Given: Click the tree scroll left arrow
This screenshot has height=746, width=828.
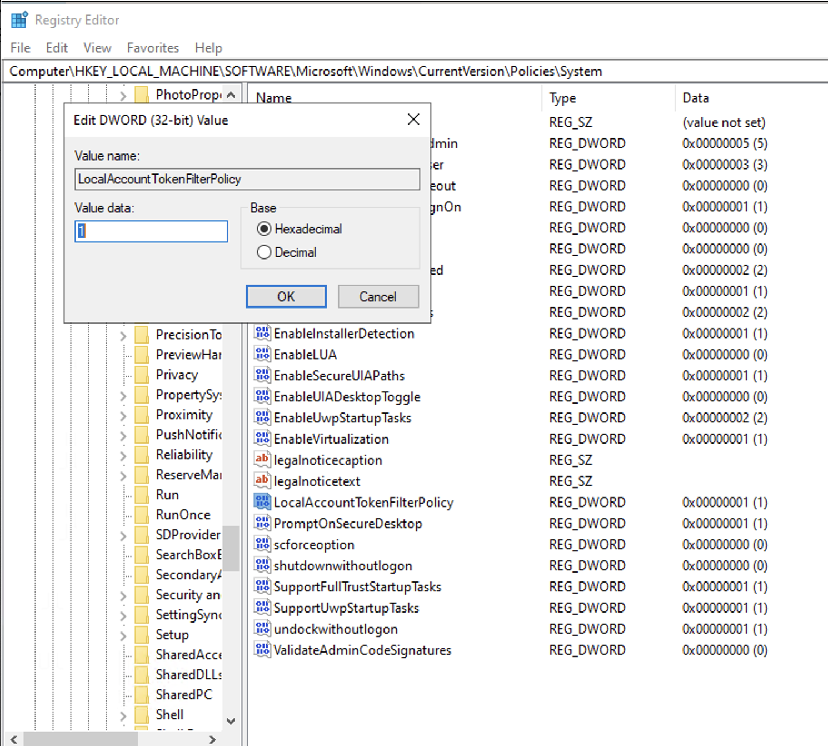Looking at the screenshot, I should 13,739.
